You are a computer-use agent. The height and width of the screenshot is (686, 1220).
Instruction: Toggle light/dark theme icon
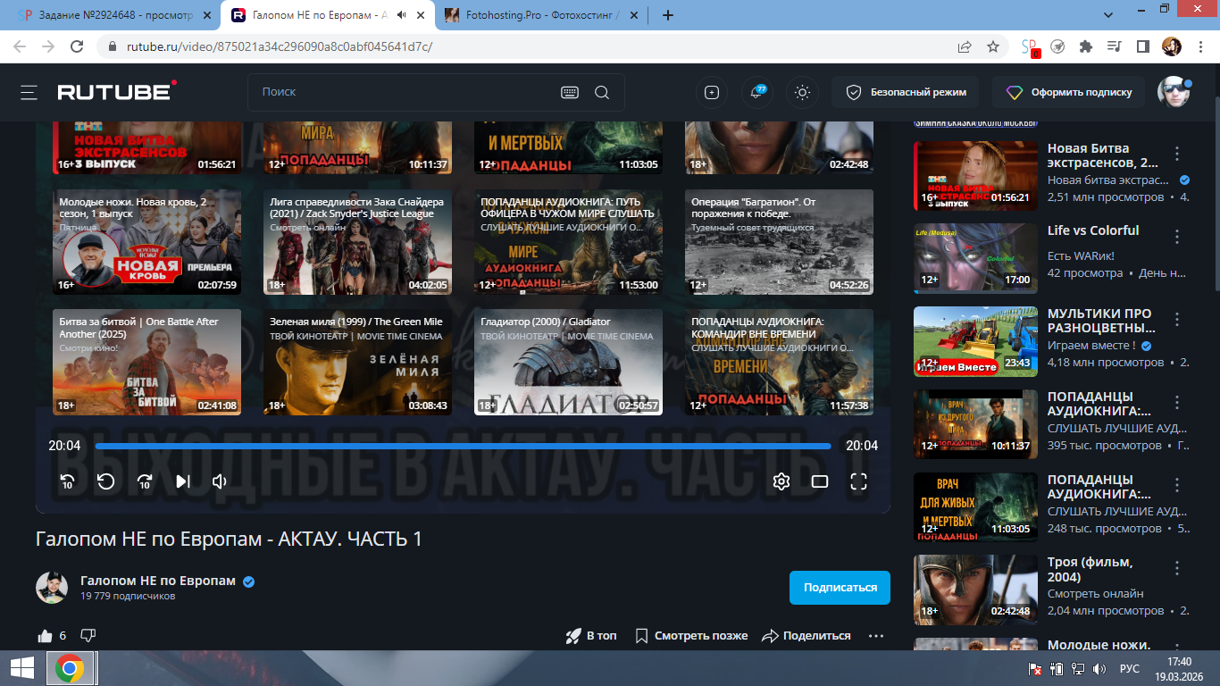802,92
